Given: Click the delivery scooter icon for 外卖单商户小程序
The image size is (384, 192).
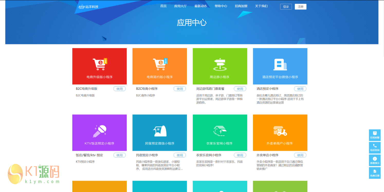Looking at the screenshot, I should 280,131.
